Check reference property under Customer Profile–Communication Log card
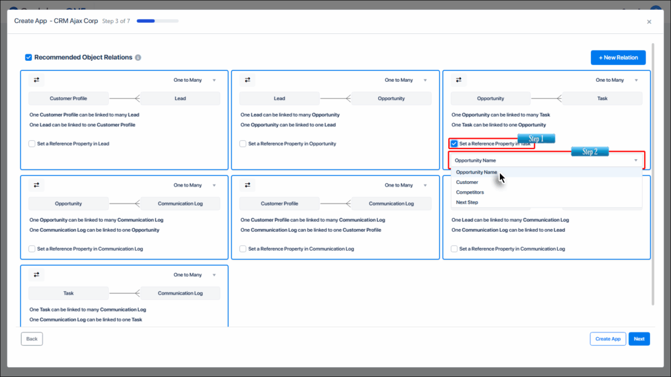 point(242,249)
